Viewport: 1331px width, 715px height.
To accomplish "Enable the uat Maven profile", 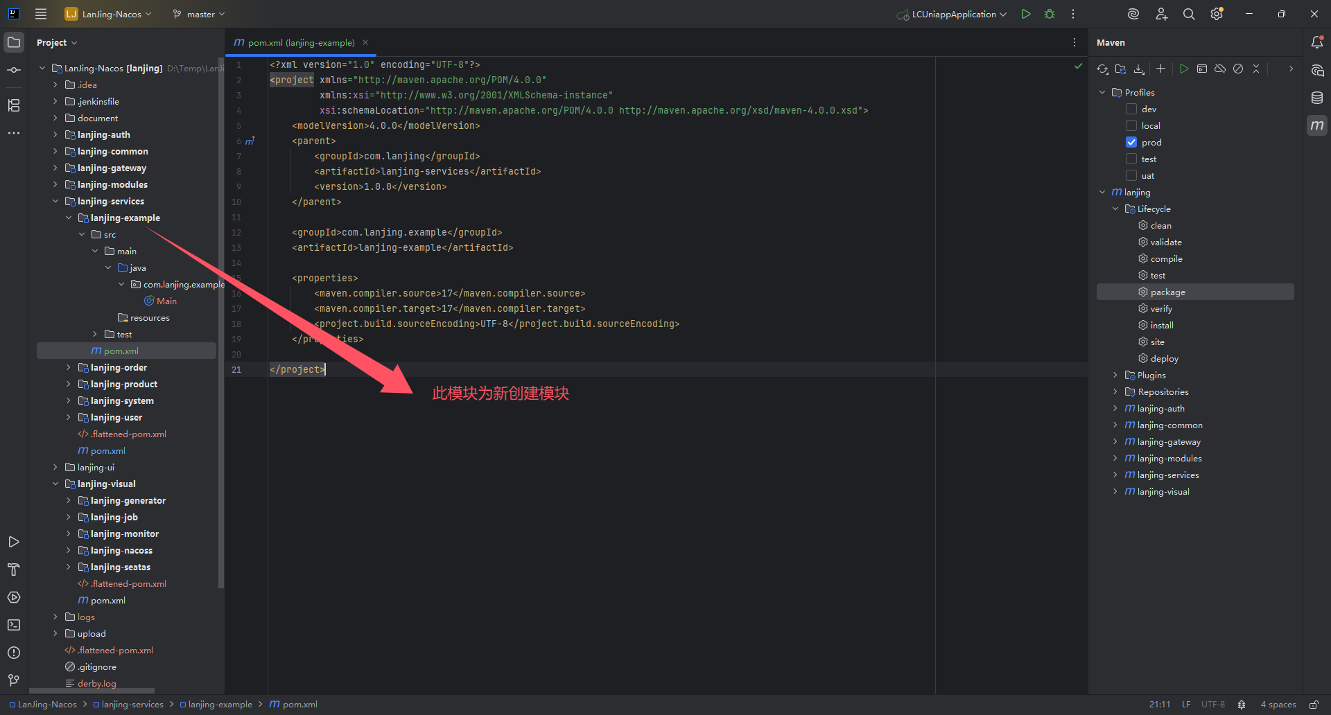I will pyautogui.click(x=1131, y=175).
